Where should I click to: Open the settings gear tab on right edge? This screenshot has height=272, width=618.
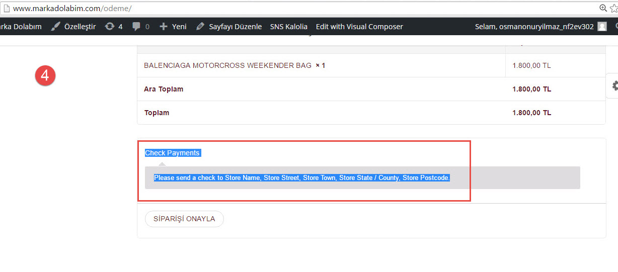click(613, 86)
